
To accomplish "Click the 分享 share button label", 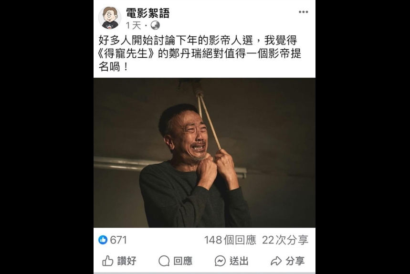I will point(295,261).
